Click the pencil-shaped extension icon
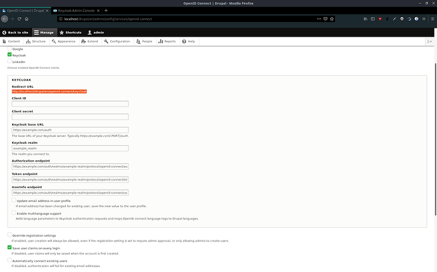 (x=395, y=19)
